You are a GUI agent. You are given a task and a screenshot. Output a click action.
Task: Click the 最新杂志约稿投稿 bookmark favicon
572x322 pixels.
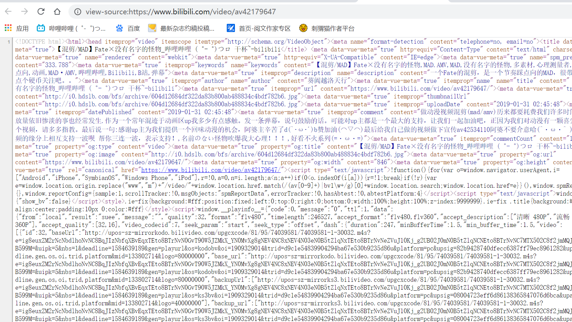point(152,28)
